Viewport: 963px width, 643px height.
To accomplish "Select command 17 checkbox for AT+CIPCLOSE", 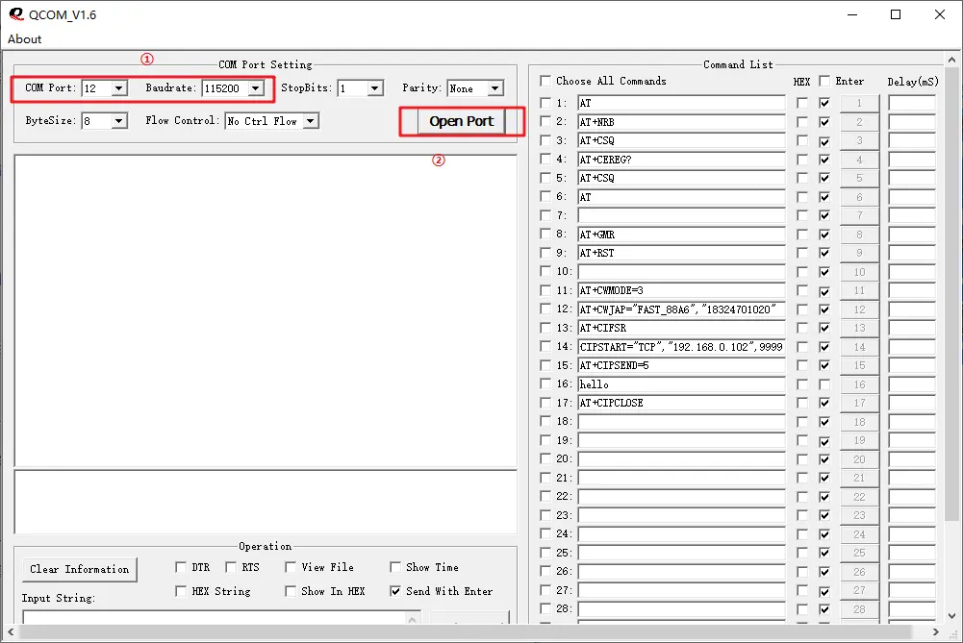I will [x=545, y=403].
